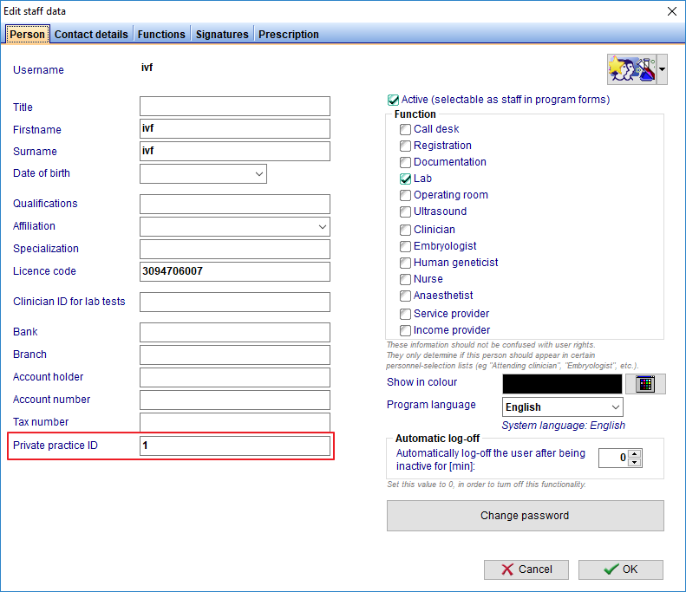The width and height of the screenshot is (686, 592).
Task: Close the Edit staff data dialog
Action: 672,11
